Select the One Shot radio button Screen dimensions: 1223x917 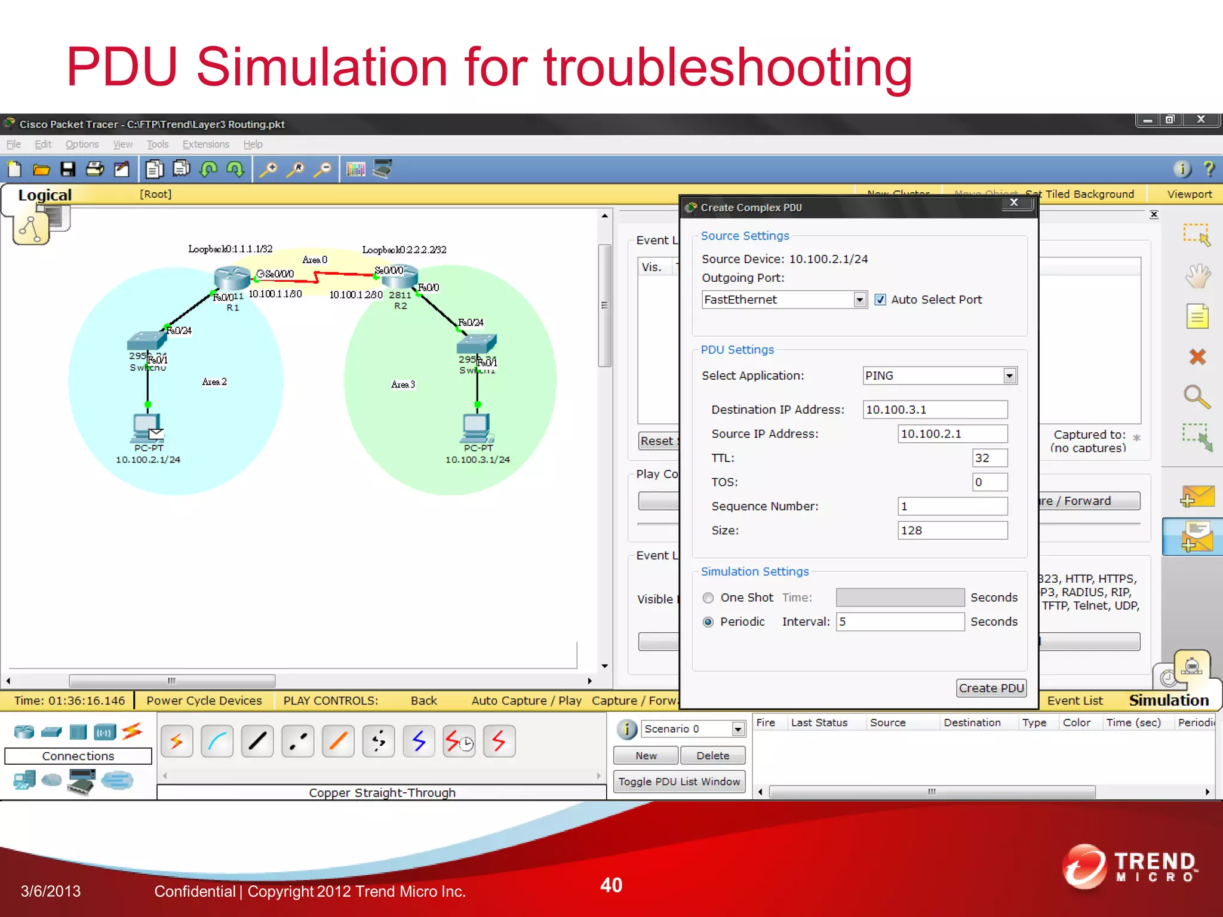pyautogui.click(x=708, y=598)
